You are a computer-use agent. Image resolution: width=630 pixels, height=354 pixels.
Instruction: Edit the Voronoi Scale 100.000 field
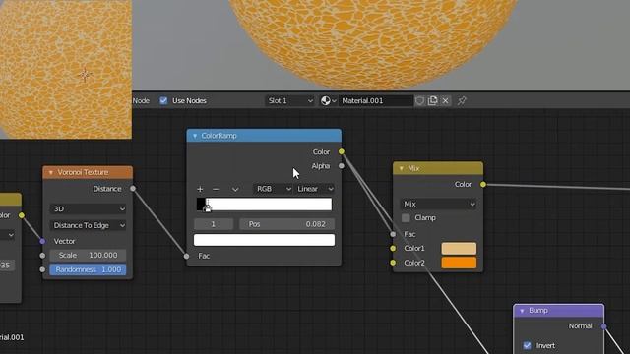88,255
